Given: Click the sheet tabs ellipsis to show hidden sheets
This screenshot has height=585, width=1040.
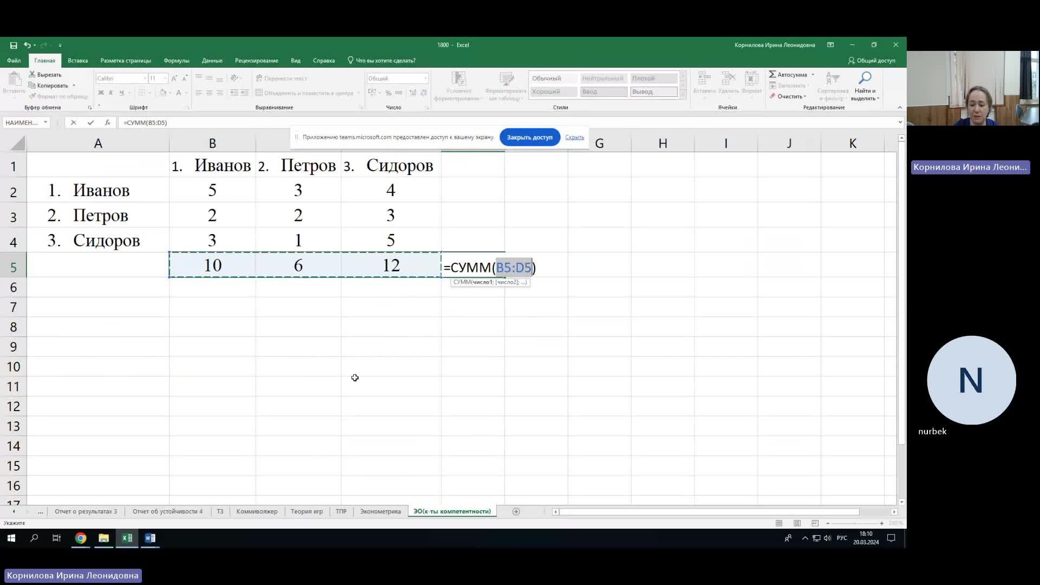Looking at the screenshot, I should pos(40,511).
